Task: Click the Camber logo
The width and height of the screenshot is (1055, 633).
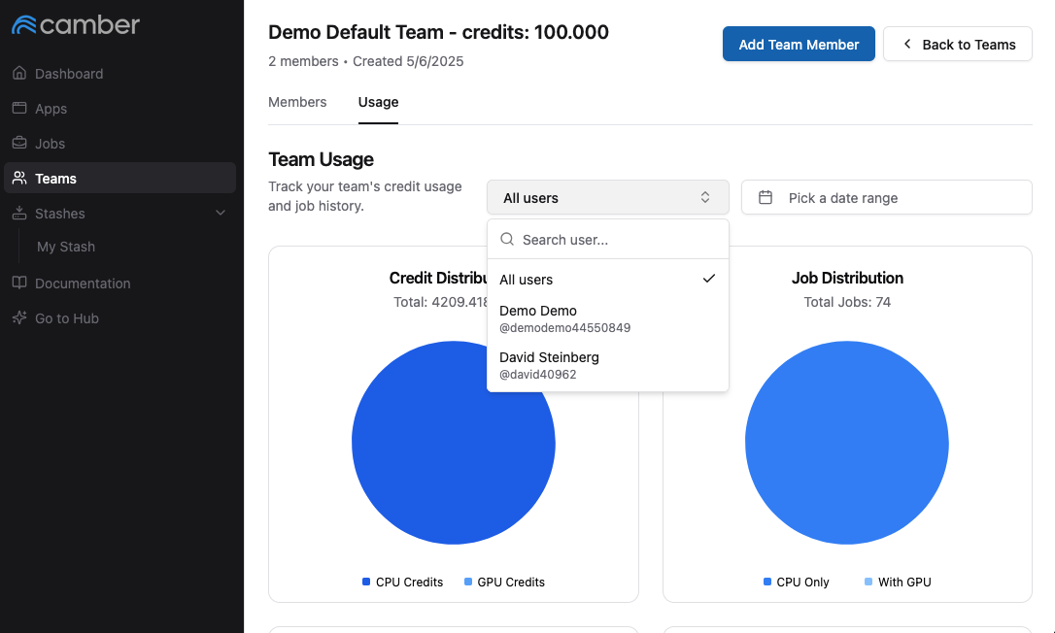Action: (x=76, y=25)
